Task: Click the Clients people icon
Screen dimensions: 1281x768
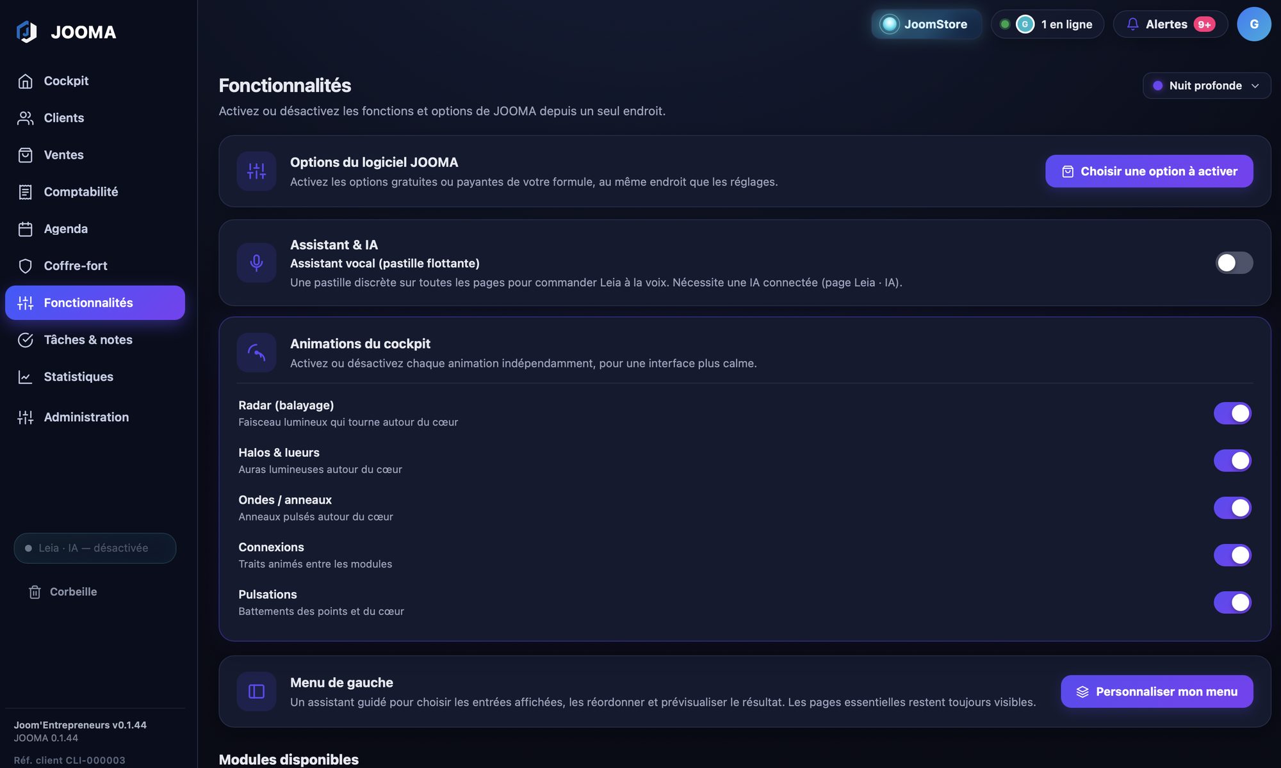Action: click(26, 118)
